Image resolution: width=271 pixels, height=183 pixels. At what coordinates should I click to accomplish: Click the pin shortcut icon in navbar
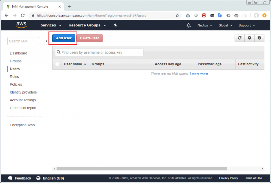(x=115, y=25)
